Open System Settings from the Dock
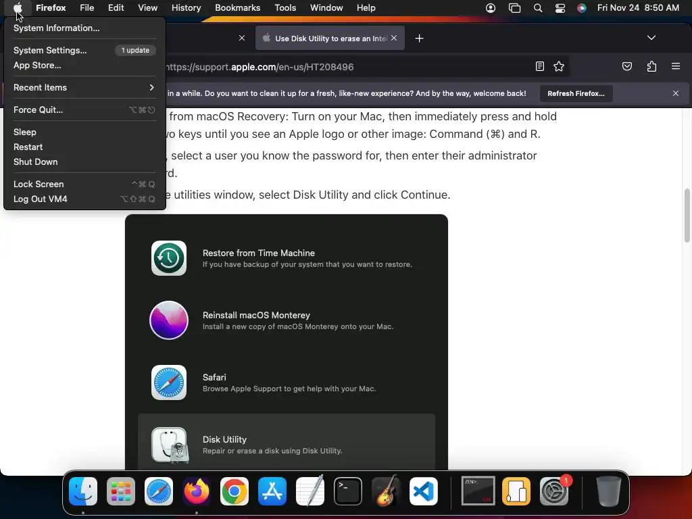 click(x=554, y=491)
